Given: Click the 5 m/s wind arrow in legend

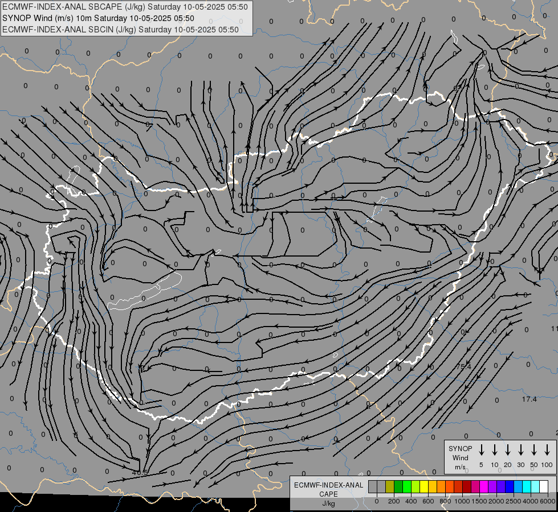Looking at the screenshot, I should [x=481, y=450].
